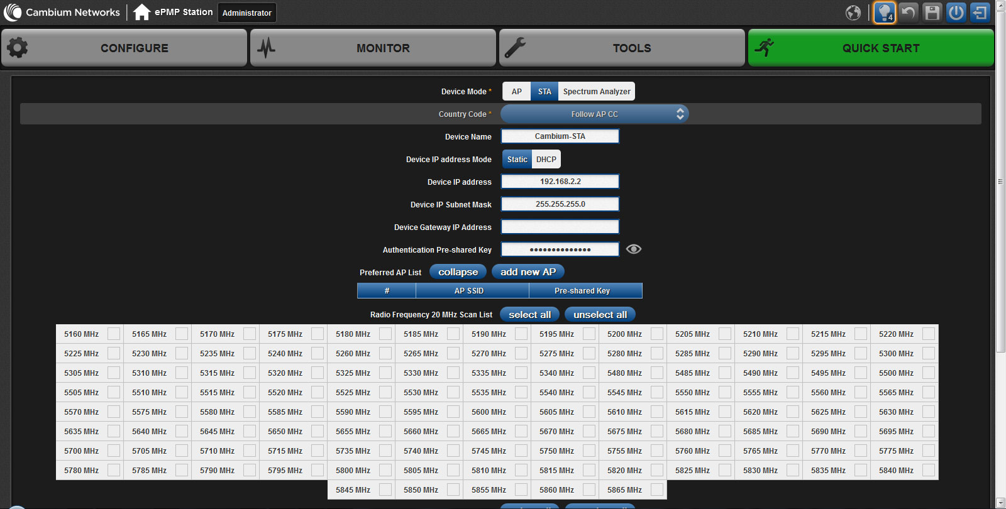The width and height of the screenshot is (1006, 509).
Task: Collapse the Preferred AP List
Action: point(458,272)
